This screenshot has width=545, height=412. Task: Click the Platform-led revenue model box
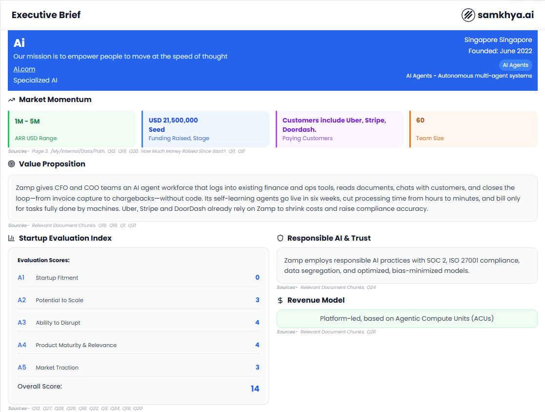[x=406, y=319]
